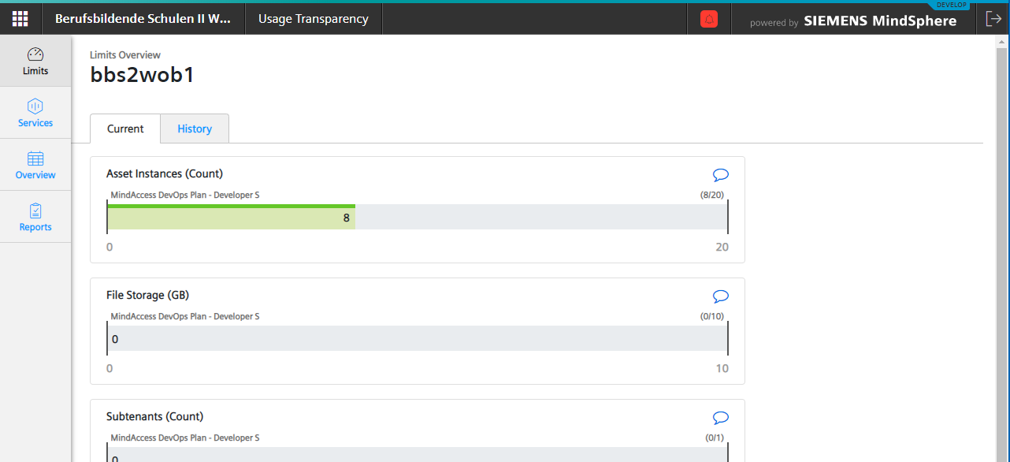This screenshot has width=1010, height=462.
Task: Click the vertical page scrollbar
Action: click(x=1002, y=237)
